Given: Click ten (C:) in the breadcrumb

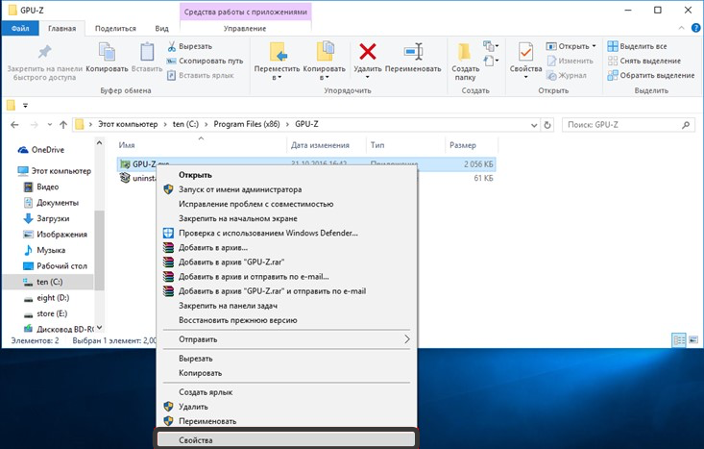Looking at the screenshot, I should 185,124.
